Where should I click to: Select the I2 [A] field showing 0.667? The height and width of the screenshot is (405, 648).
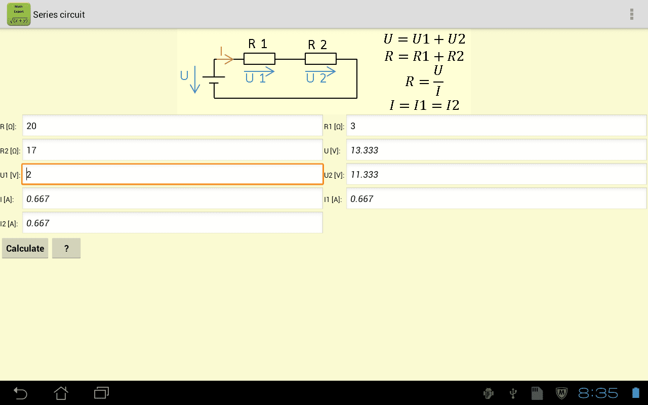[x=173, y=223]
